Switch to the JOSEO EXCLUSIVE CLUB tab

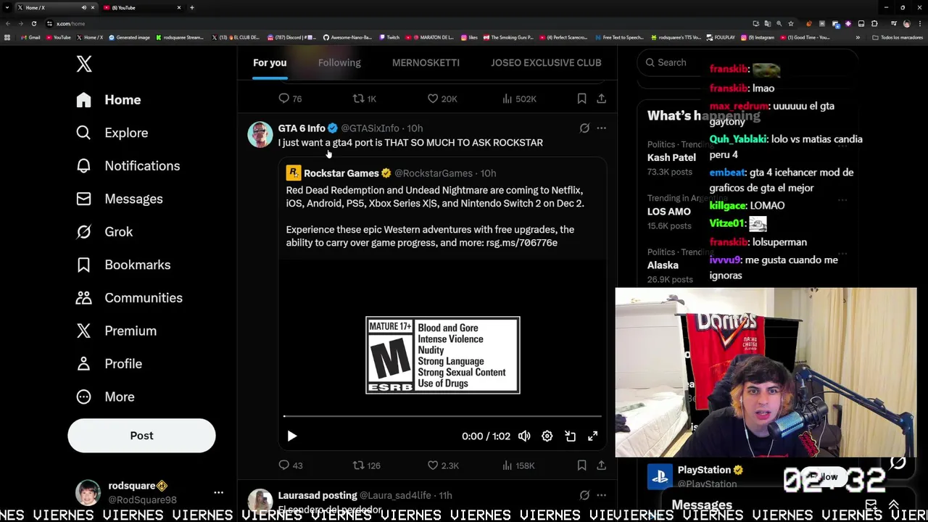point(546,62)
